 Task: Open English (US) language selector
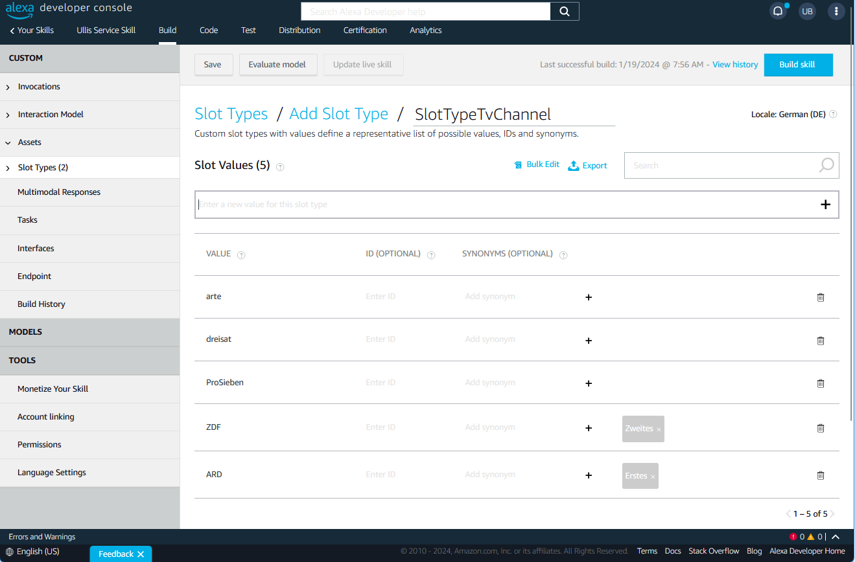click(x=32, y=552)
